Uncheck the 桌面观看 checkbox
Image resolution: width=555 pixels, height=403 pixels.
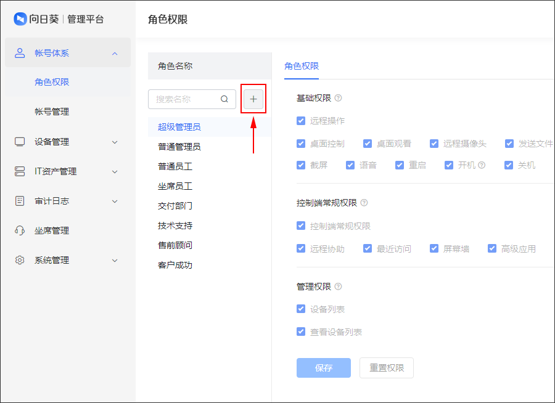tap(368, 144)
